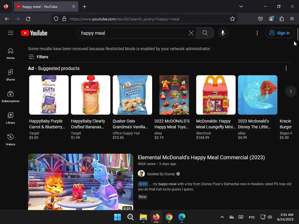Image resolution: width=299 pixels, height=224 pixels.
Task: View site security padlock info
Action: [64, 19]
